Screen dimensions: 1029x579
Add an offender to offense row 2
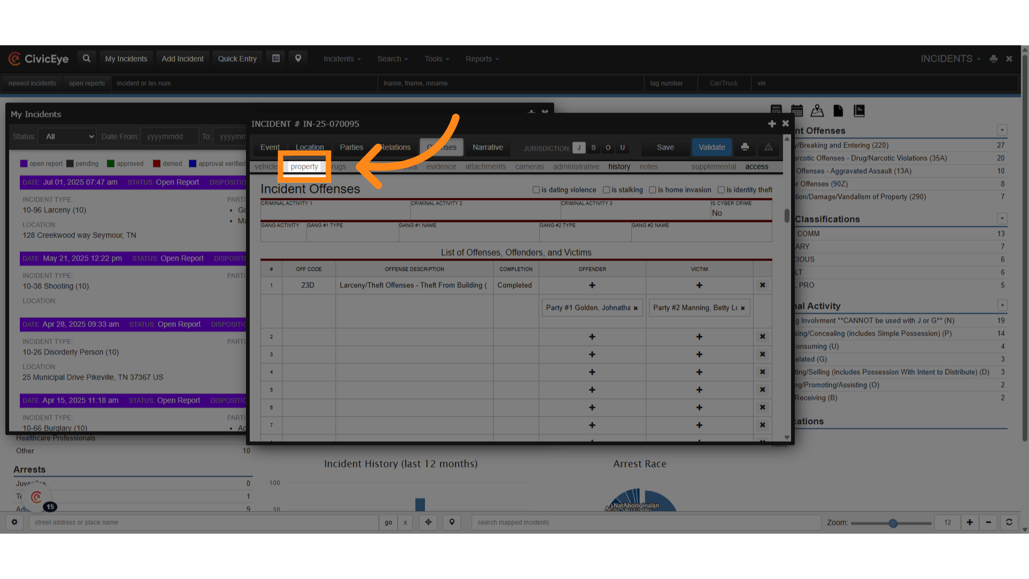tap(592, 337)
